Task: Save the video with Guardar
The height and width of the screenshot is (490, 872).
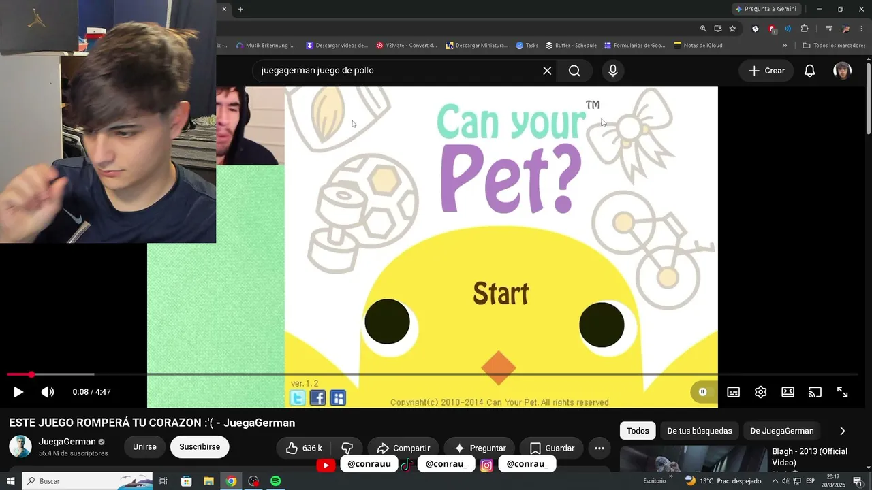Action: coord(552,448)
